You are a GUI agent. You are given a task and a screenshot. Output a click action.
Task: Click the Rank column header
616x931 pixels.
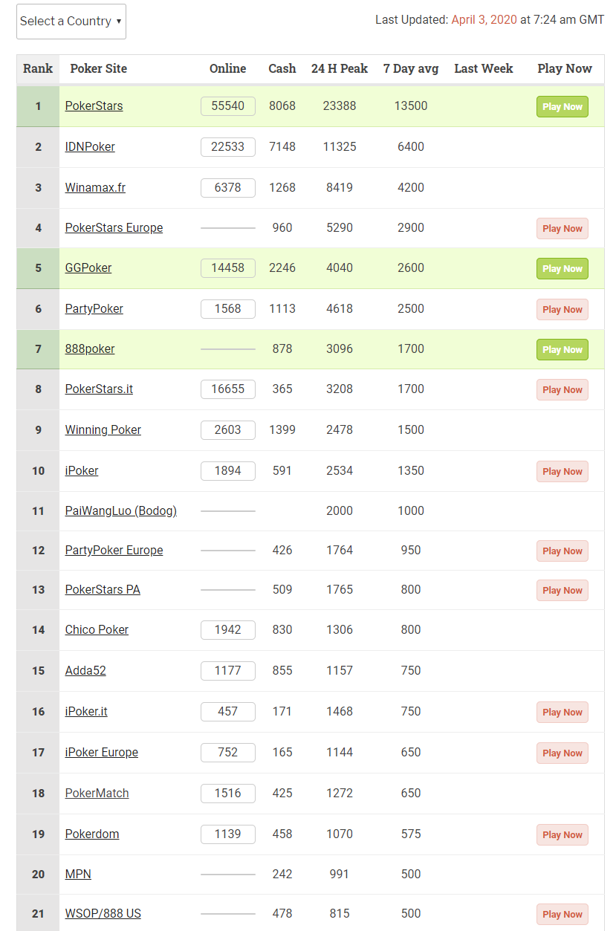coord(38,68)
